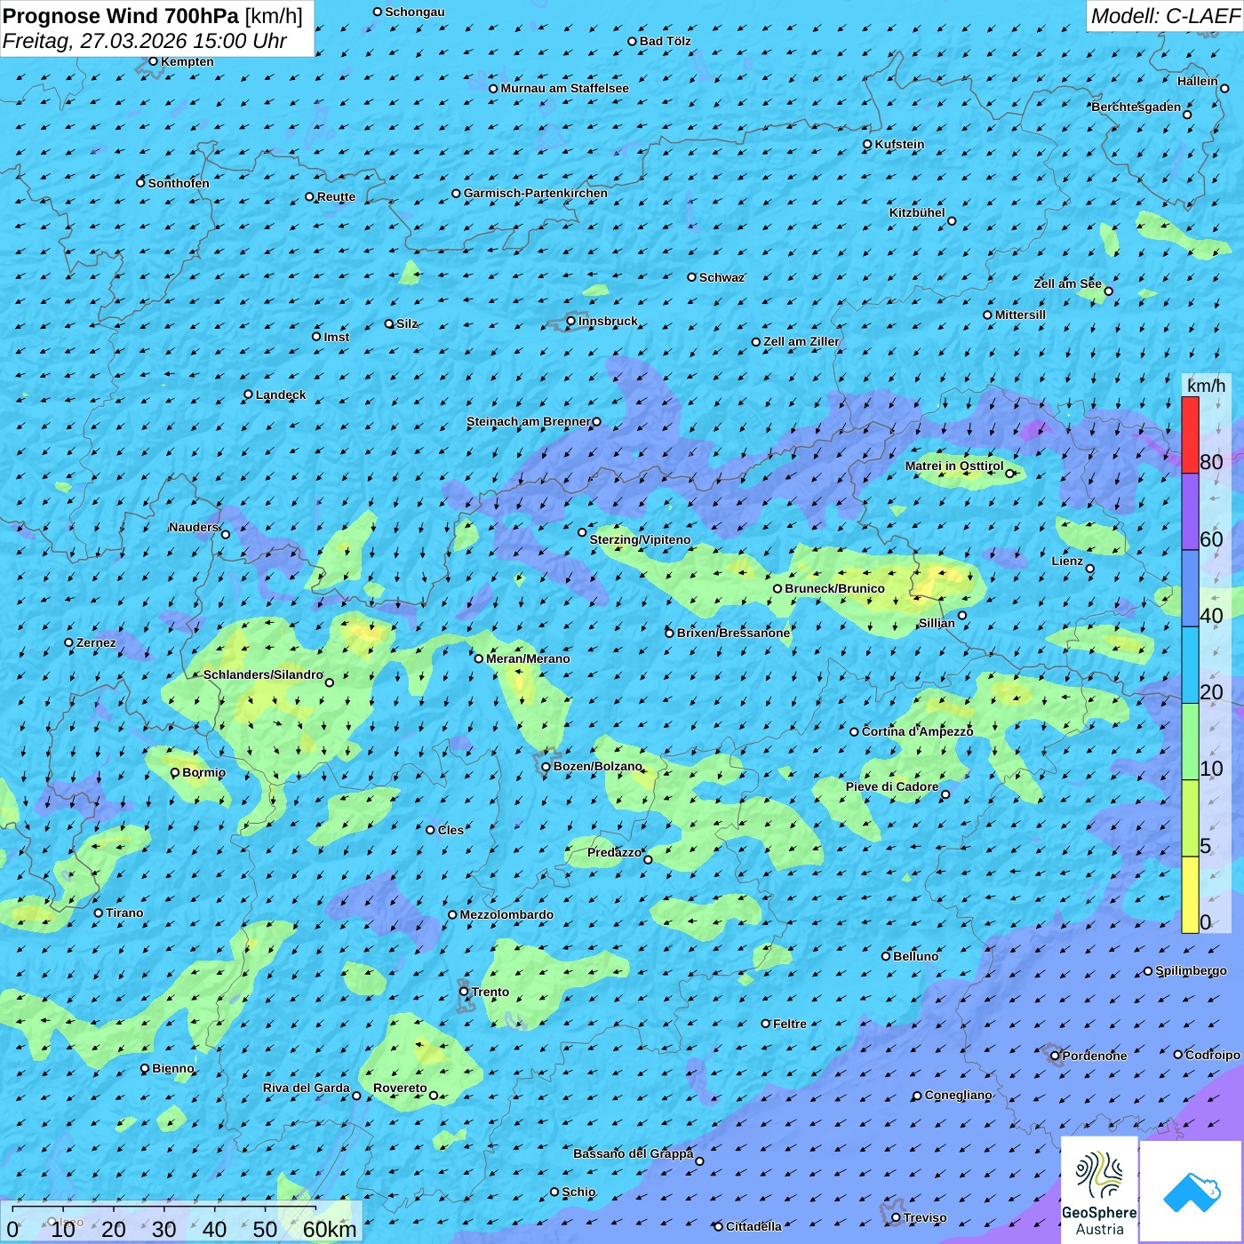The image size is (1244, 1244).
Task: Click the 'Brixen/Bressanone' label
Action: coord(733,634)
